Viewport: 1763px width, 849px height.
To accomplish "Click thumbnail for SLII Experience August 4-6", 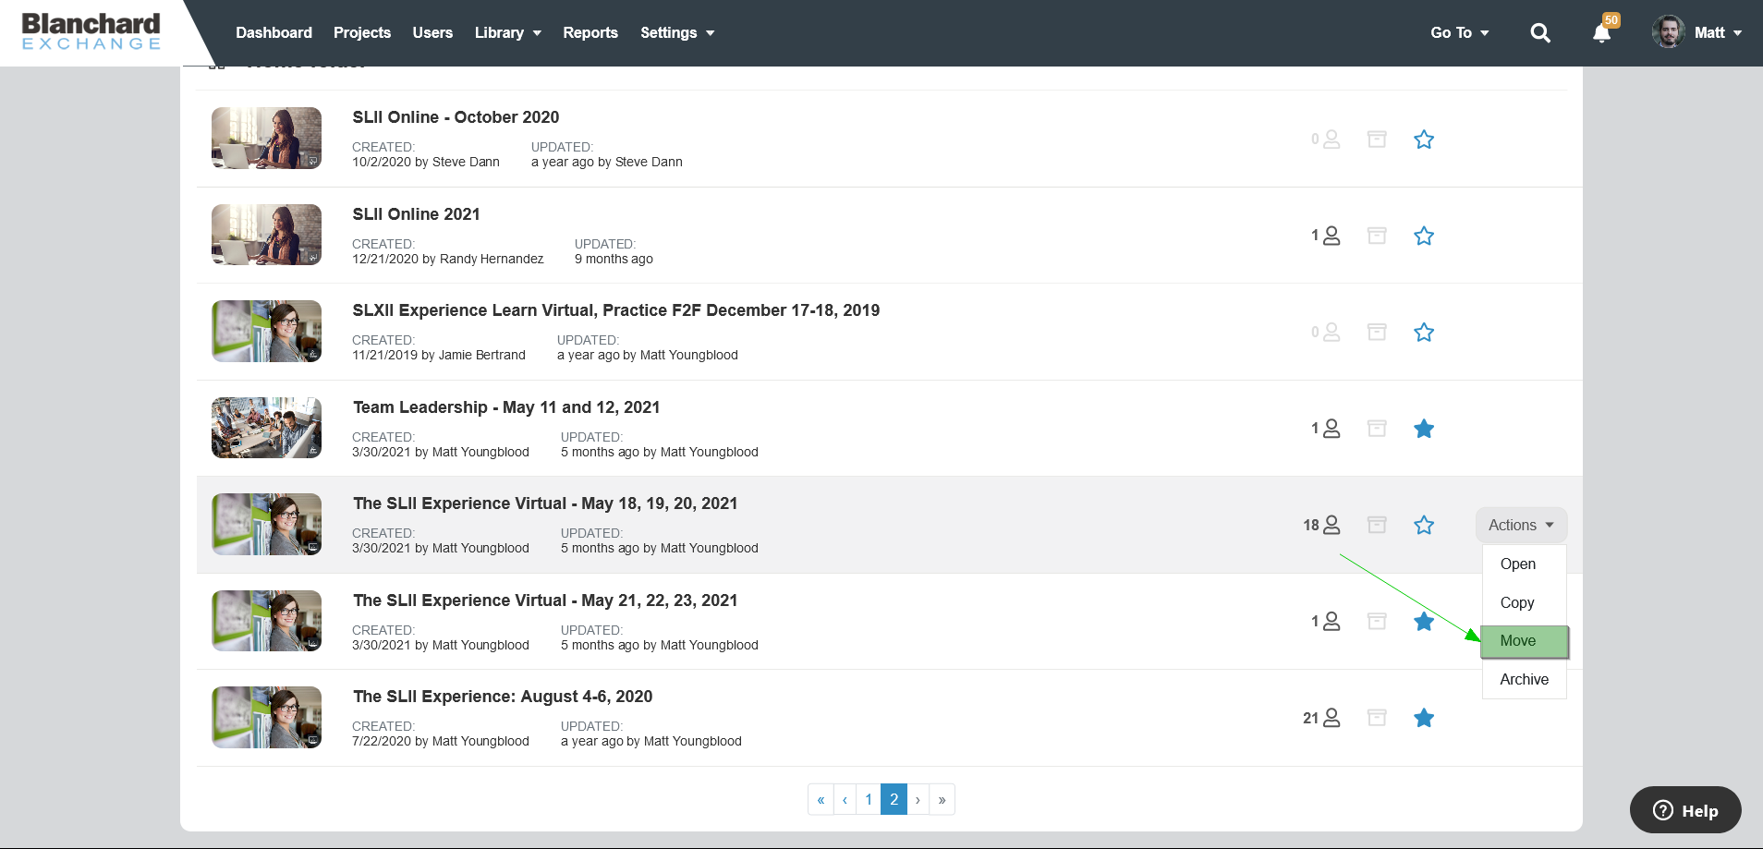I will click(266, 717).
